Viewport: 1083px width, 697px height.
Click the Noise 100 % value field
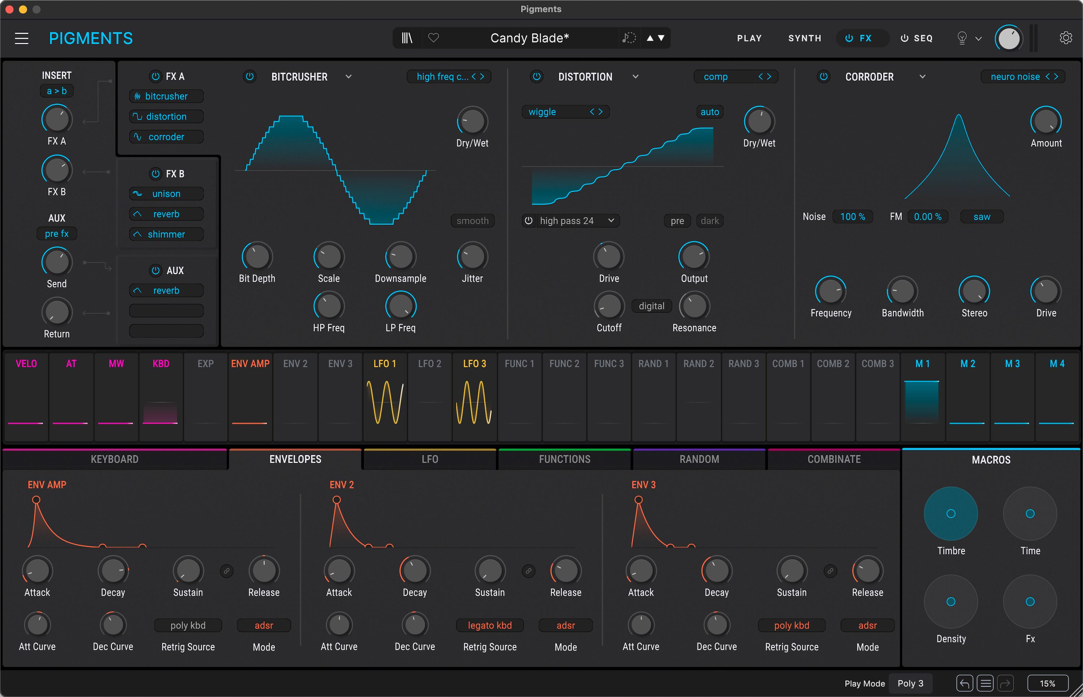click(852, 217)
